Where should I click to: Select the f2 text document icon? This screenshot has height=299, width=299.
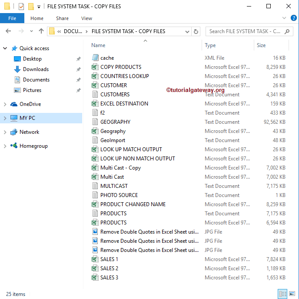coord(95,113)
